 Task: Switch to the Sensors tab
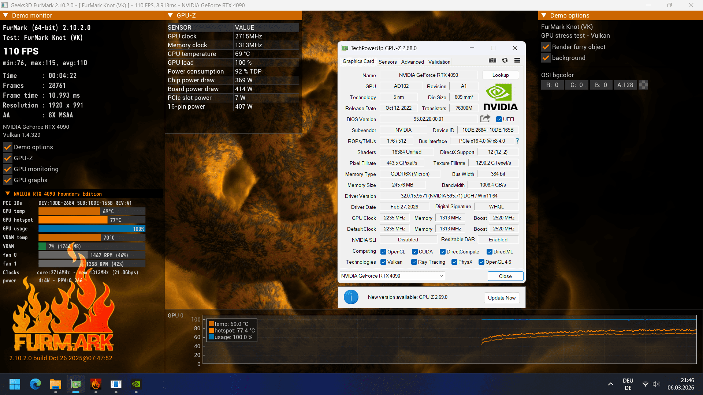point(387,62)
